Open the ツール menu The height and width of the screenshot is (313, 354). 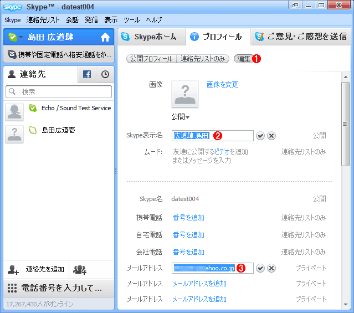pos(132,20)
